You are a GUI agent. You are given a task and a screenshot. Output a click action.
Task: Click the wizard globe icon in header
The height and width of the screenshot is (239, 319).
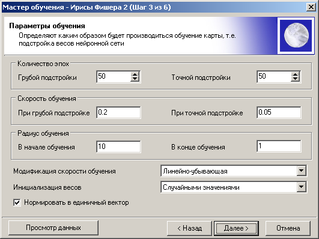pyautogui.click(x=296, y=35)
